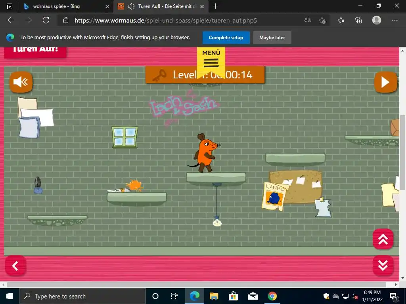Image resolution: width=406 pixels, height=304 pixels.
Task: Click the red double-down arrow button
Action: (x=383, y=266)
